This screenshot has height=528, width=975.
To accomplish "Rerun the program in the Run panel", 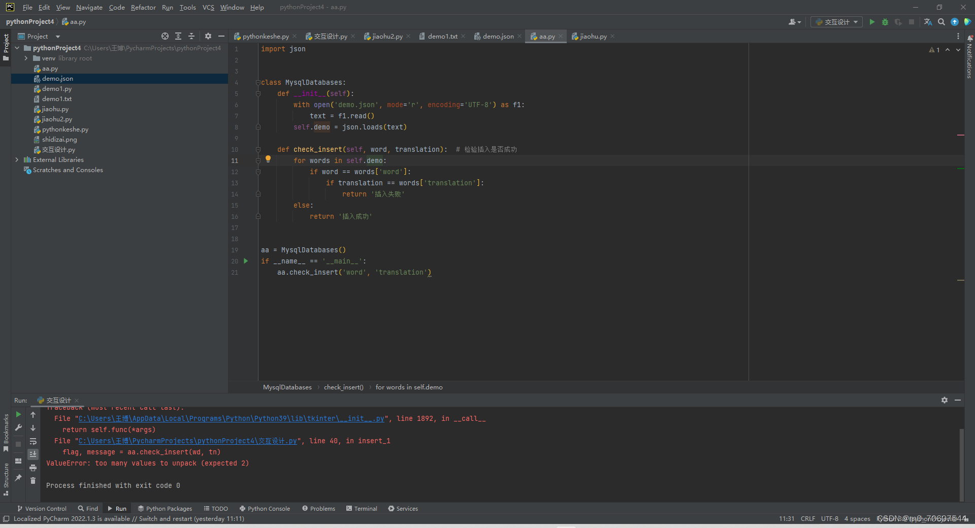I will [18, 414].
